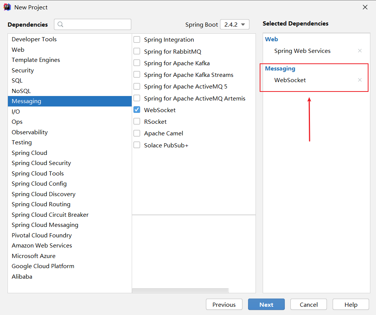Toggle Spring for Apache ActiveMQ Artemis checkbox
Screen dimensions: 376x315
[x=137, y=98]
